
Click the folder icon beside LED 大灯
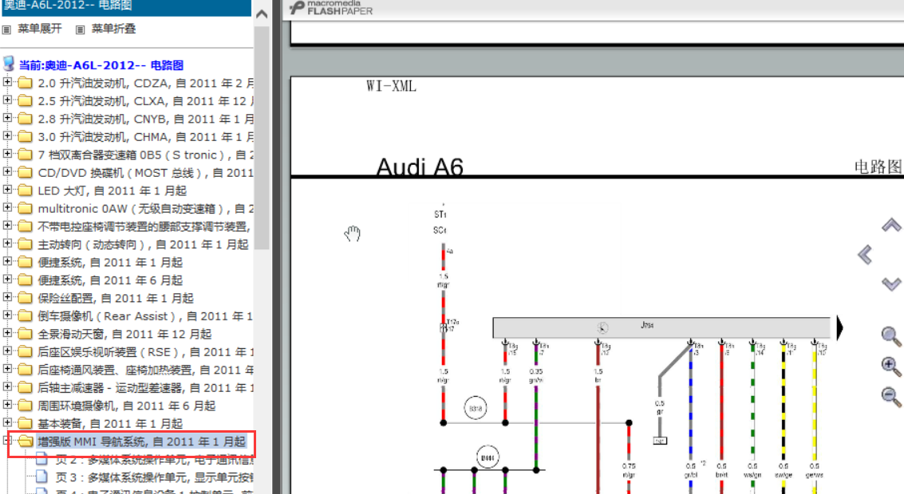point(25,190)
